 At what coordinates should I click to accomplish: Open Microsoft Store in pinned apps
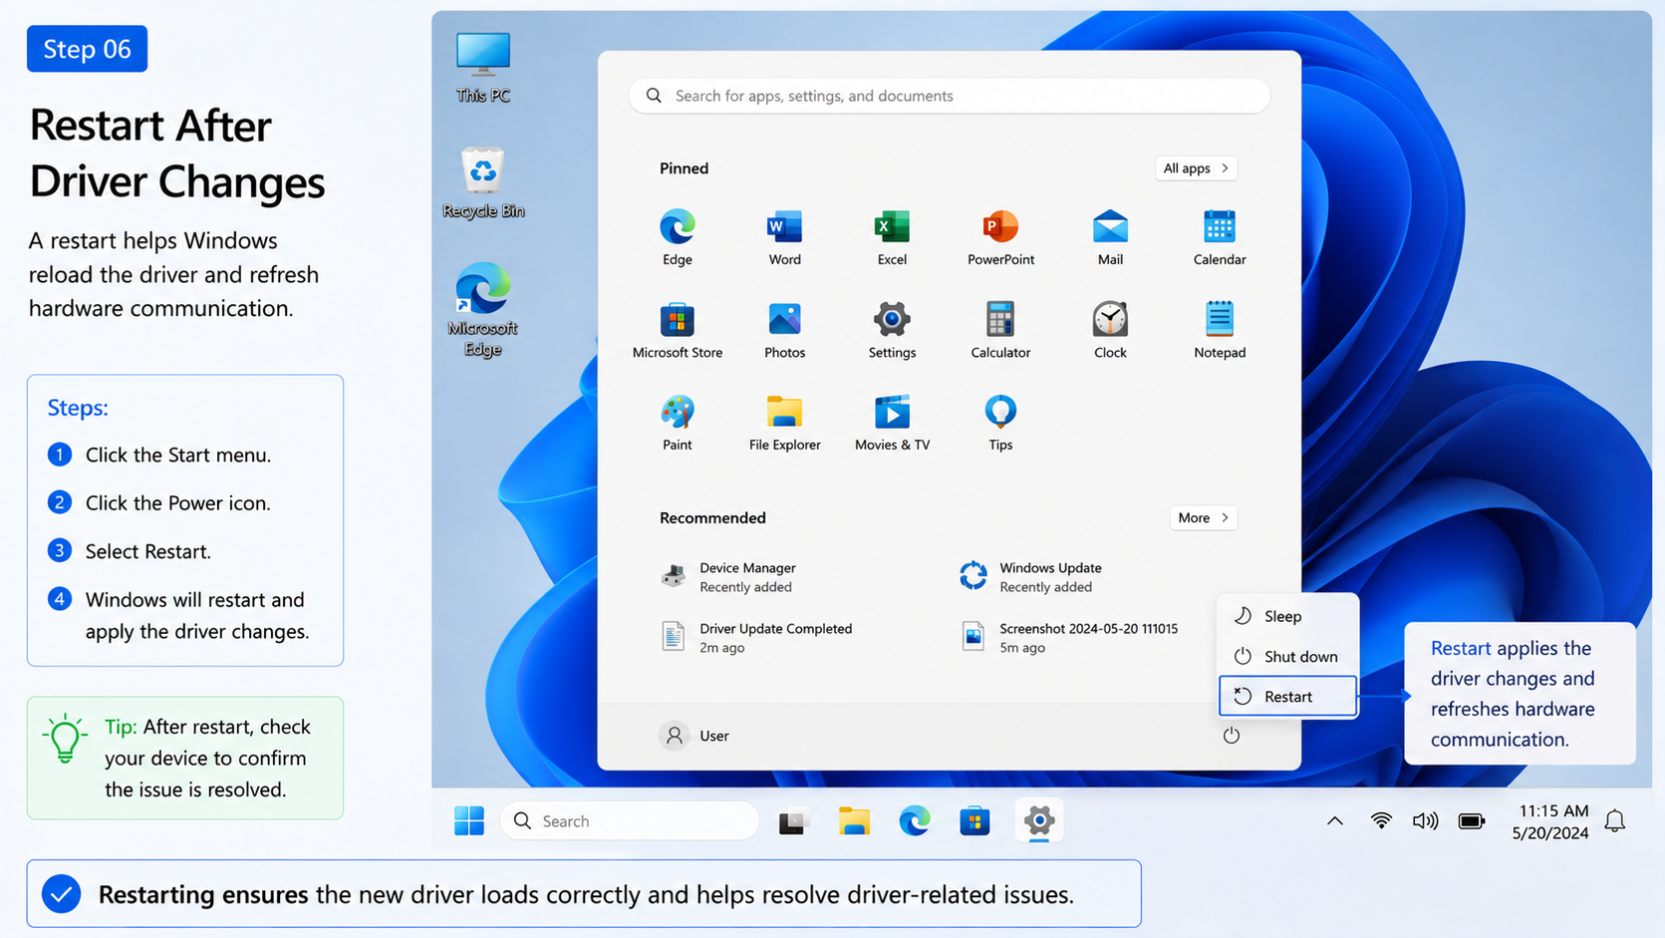click(x=678, y=330)
